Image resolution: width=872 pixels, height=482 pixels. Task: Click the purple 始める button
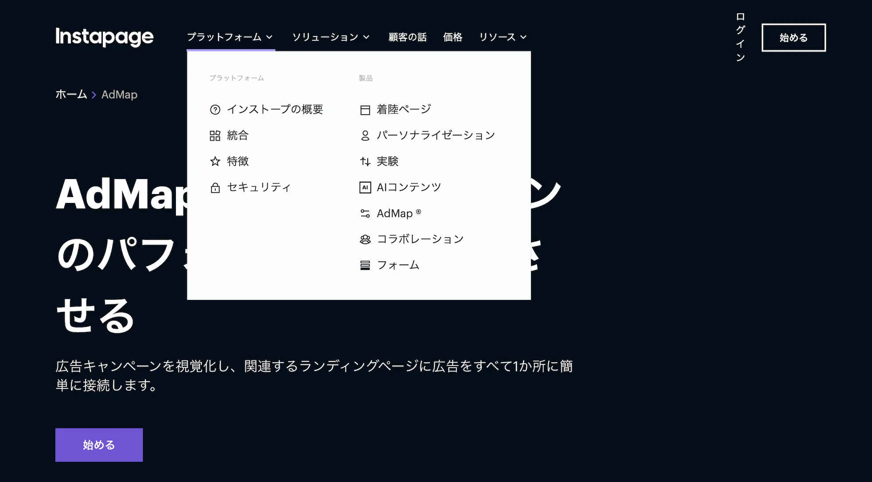point(99,445)
